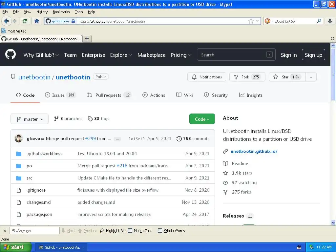Open the Most Visited bookmarks folder
This screenshot has height=252, width=336.
point(14,31)
